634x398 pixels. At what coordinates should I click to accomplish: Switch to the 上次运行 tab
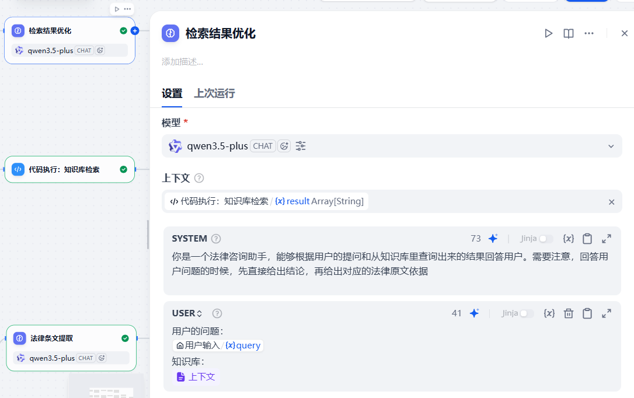(214, 93)
